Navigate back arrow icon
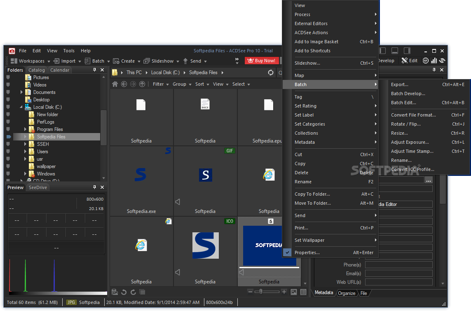This screenshot has height=311, width=471. 124,84
